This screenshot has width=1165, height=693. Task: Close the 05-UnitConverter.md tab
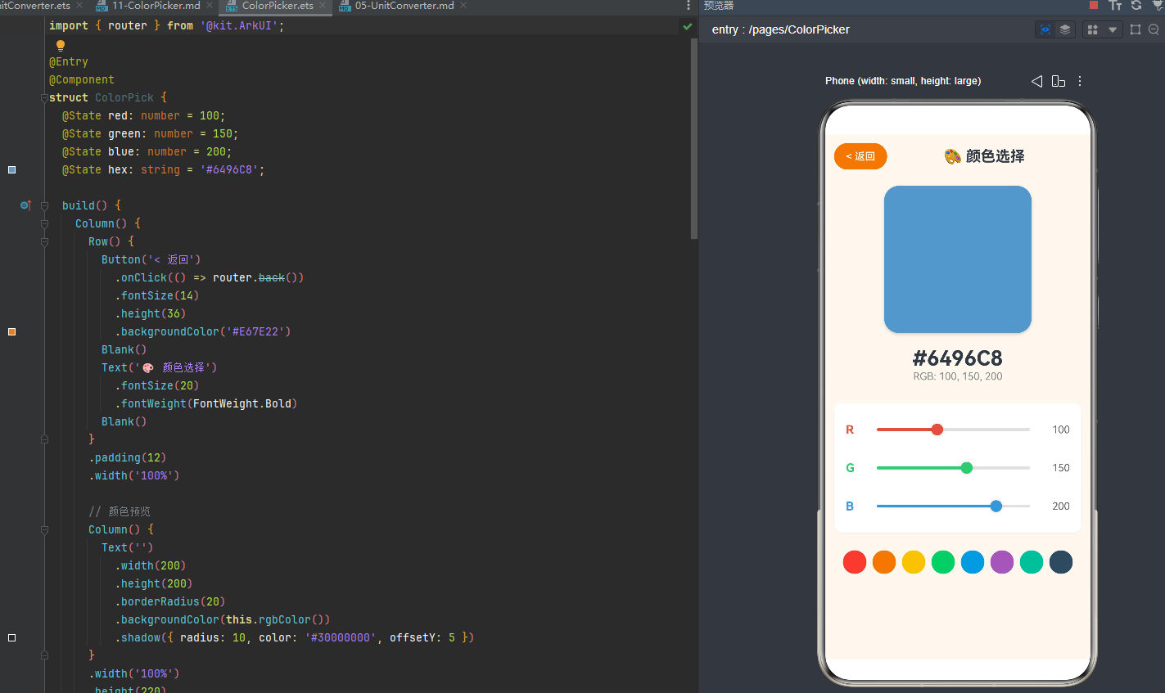[x=463, y=6]
